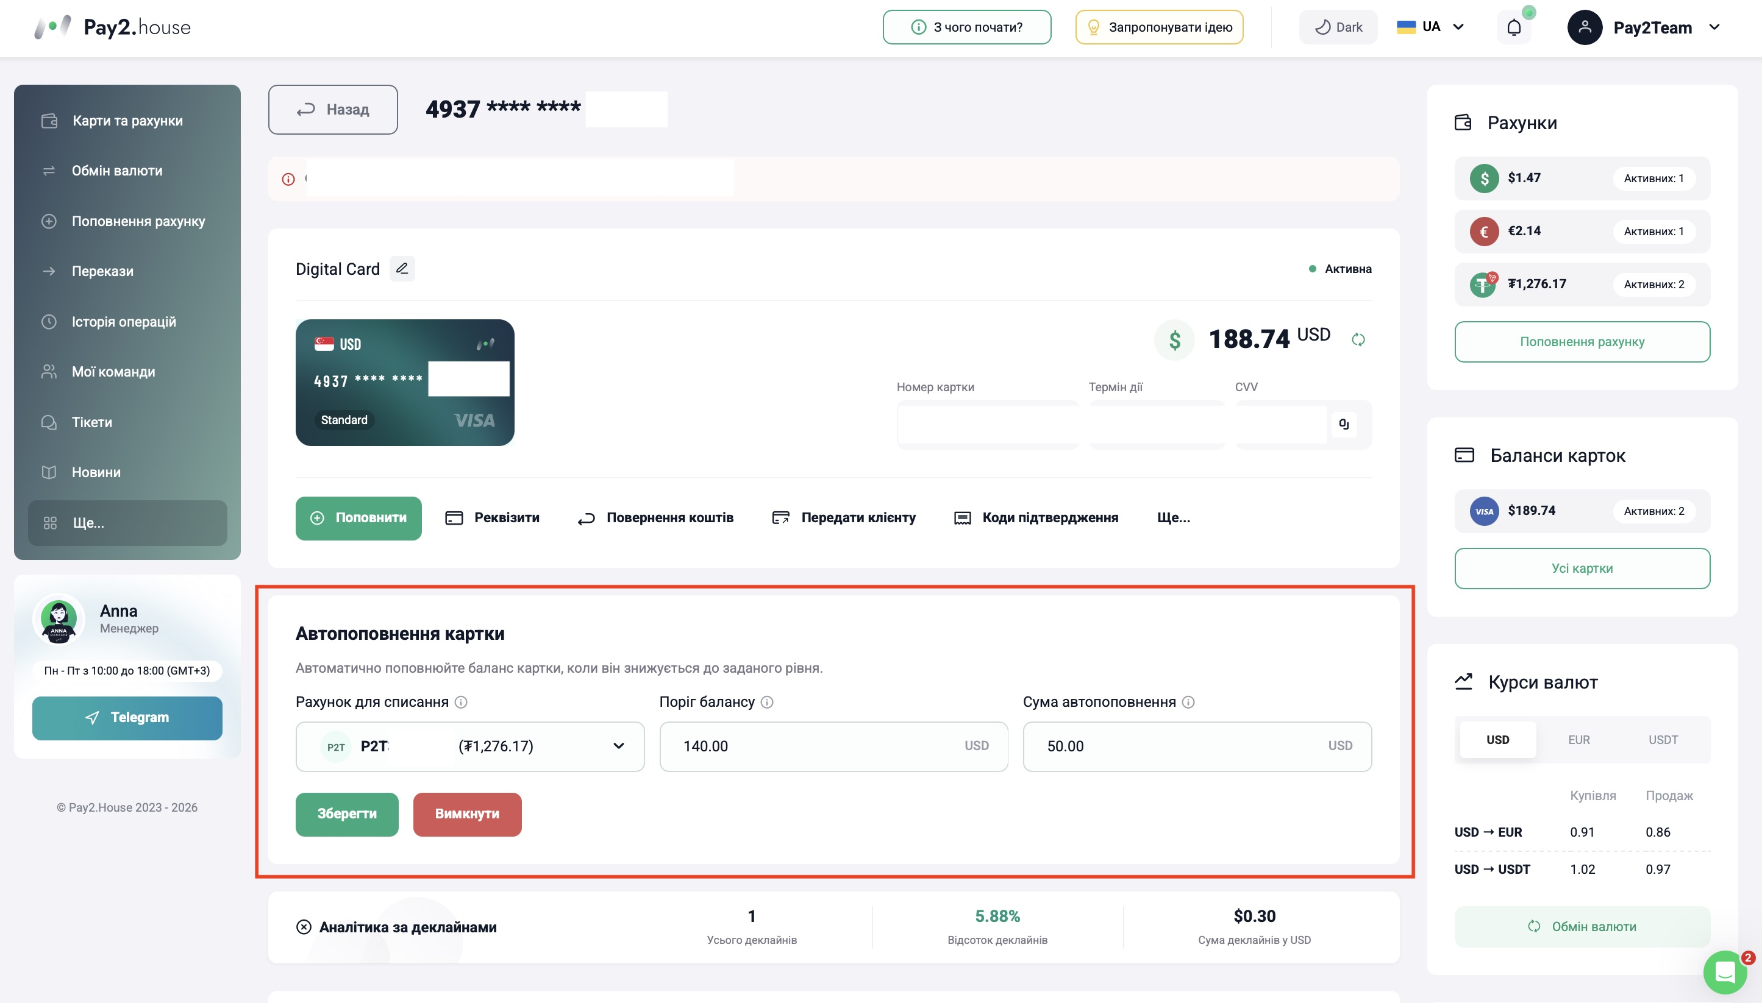Toggle Dark theme mode
This screenshot has height=1003, width=1762.
1338,27
